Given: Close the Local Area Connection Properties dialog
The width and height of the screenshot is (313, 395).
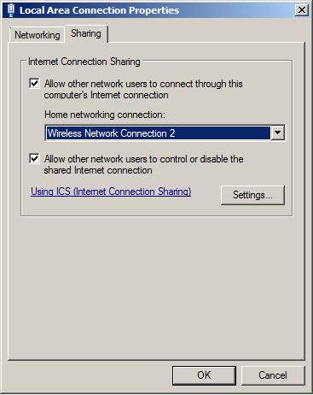Looking at the screenshot, I should pyautogui.click(x=301, y=10).
